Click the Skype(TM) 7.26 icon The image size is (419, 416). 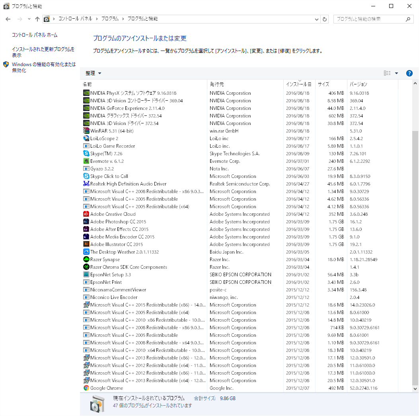click(86, 153)
